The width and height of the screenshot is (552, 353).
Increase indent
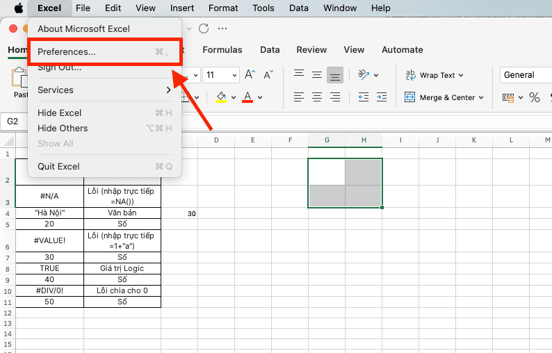pyautogui.click(x=382, y=97)
